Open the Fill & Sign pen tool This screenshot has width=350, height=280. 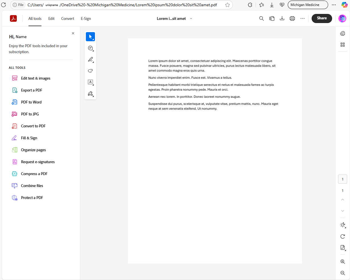click(90, 94)
